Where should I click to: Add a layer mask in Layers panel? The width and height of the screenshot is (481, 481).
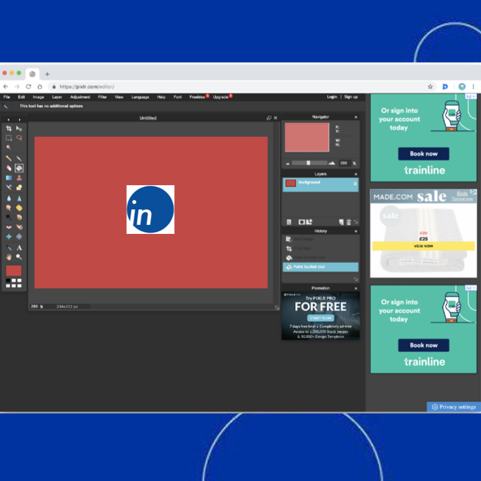click(302, 222)
